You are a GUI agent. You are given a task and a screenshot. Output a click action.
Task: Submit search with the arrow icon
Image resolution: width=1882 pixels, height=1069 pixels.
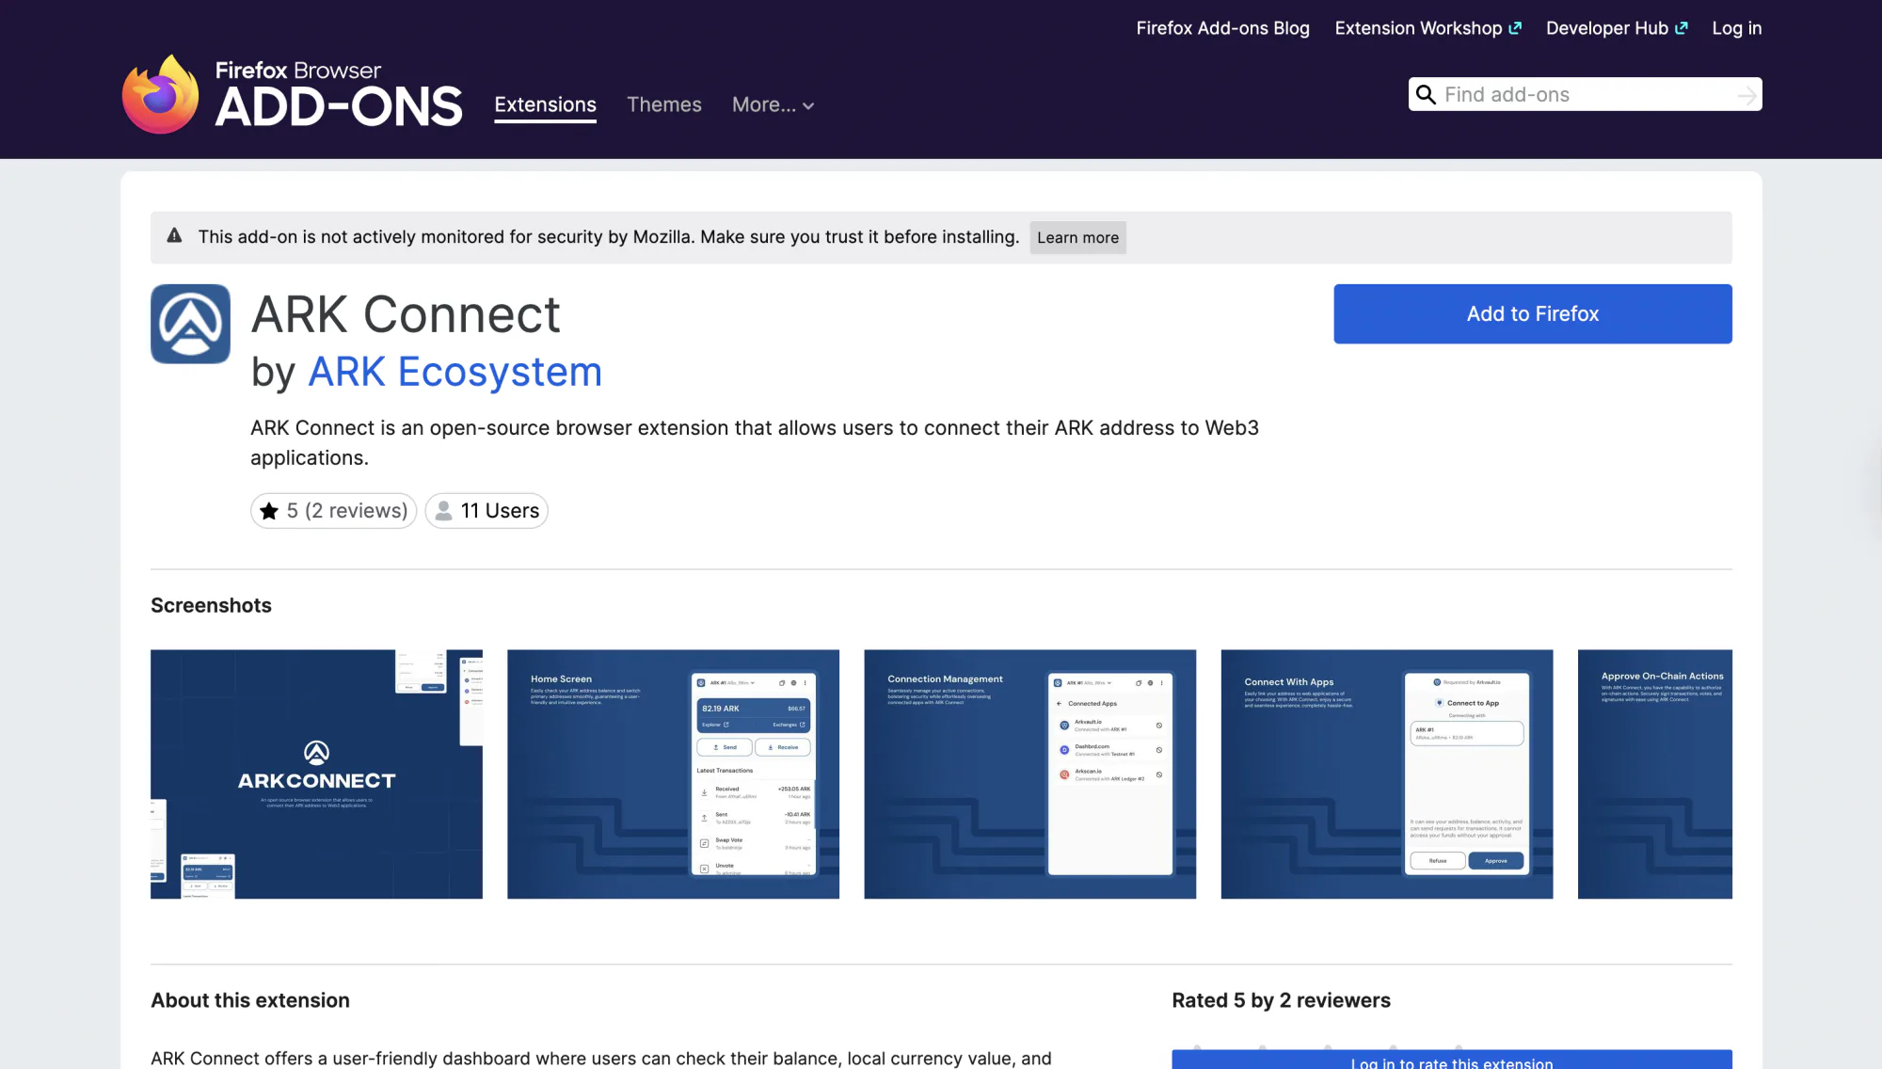pos(1746,95)
